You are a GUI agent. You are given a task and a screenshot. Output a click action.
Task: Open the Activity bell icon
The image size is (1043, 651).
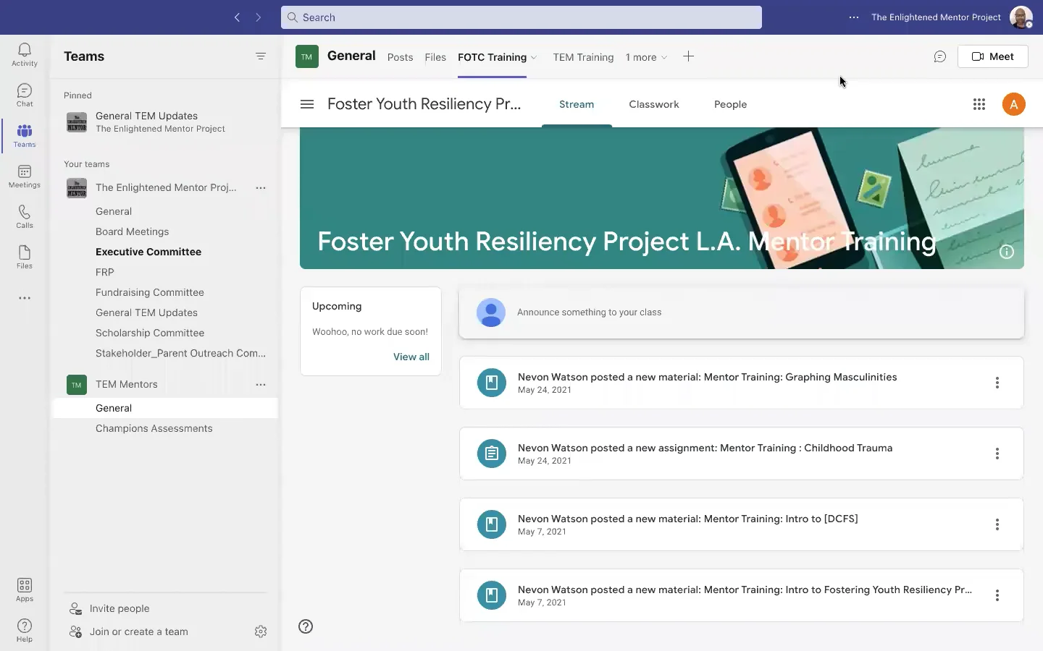tap(25, 54)
